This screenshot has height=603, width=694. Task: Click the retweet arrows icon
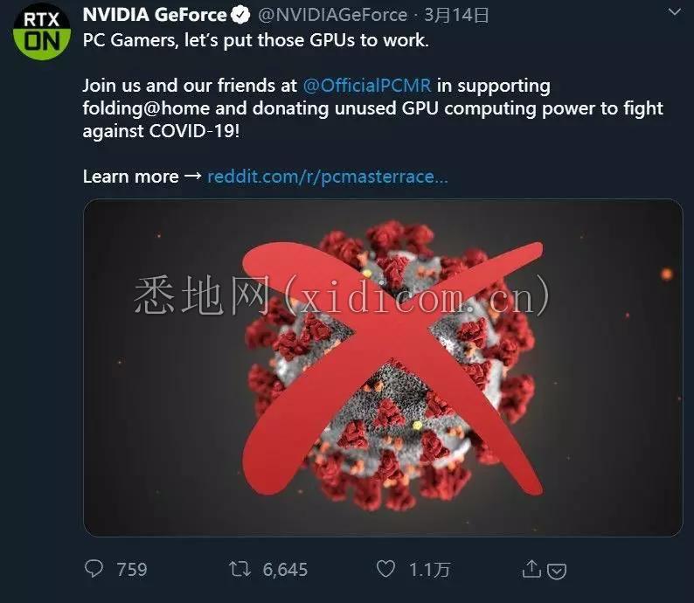tap(240, 569)
